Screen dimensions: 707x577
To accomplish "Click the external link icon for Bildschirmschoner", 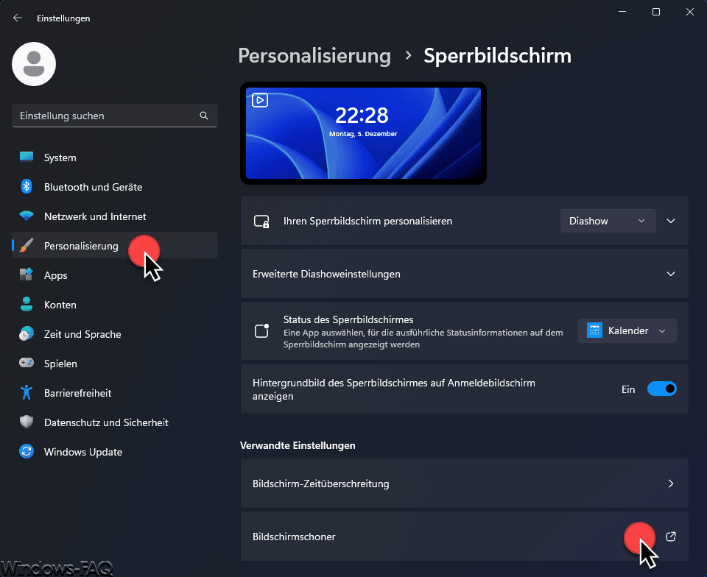I will [671, 537].
